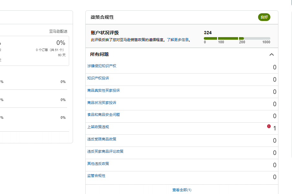This screenshot has height=194, width=292.
Task: Collapse the 所有问题 section chevron
Action: 271,55
